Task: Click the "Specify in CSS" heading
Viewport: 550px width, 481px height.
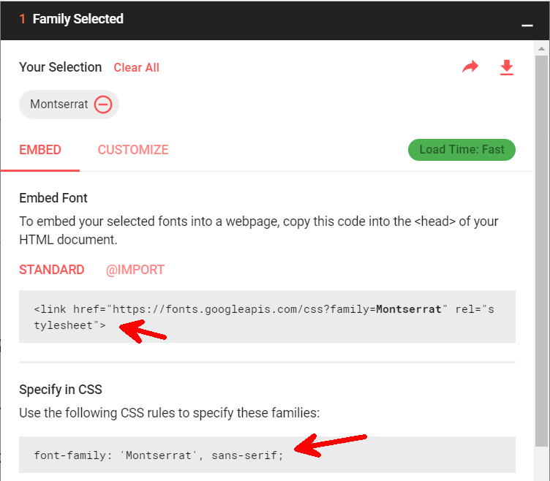Action: (61, 390)
